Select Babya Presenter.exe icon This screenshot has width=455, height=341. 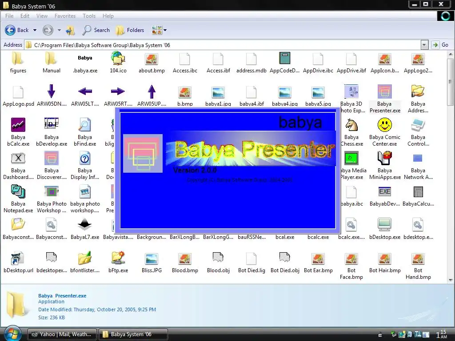(x=385, y=91)
